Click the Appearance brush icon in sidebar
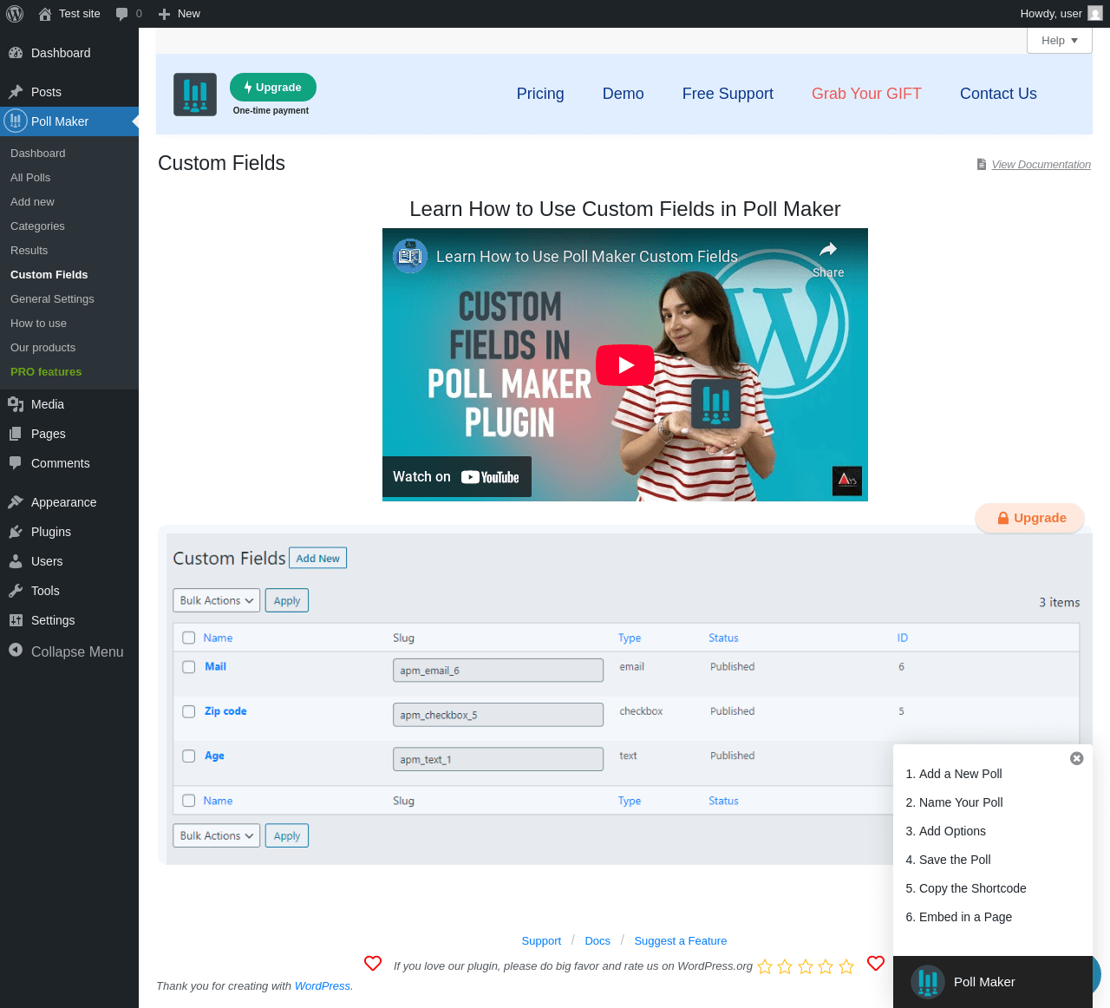The height and width of the screenshot is (1008, 1110). pos(16,502)
